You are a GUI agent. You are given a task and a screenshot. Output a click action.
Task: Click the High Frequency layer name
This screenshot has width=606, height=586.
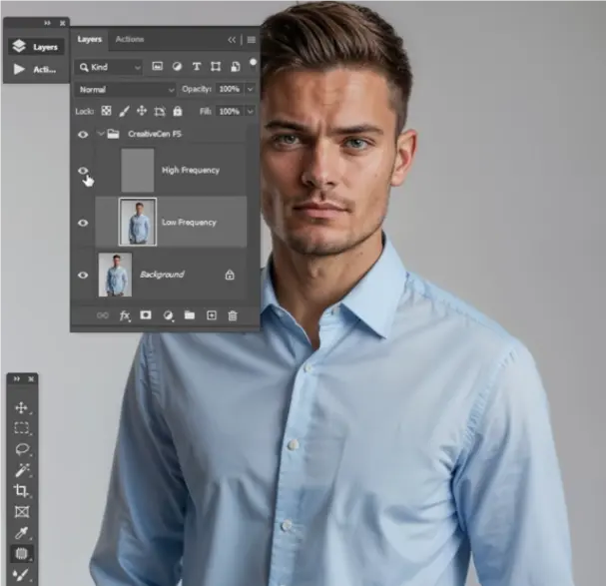click(x=191, y=171)
